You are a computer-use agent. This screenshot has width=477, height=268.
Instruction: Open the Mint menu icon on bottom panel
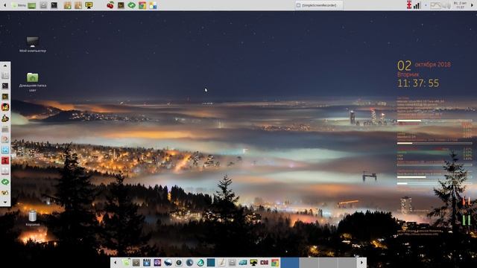tap(126, 263)
